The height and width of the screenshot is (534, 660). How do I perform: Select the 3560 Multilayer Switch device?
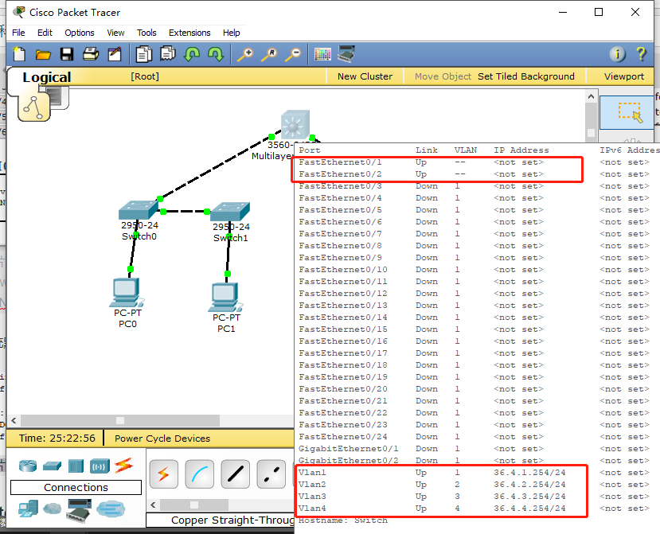pos(295,125)
